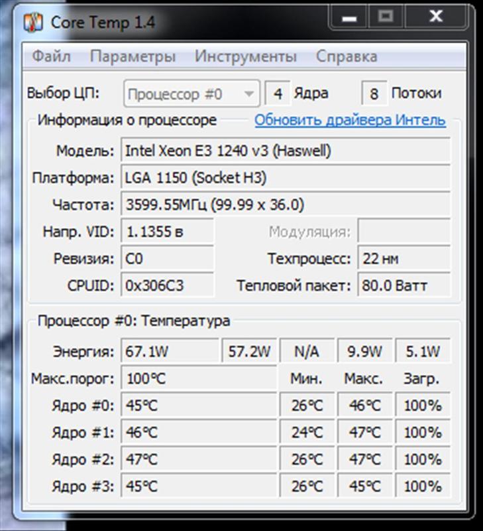
Task: Open the Параметры menu
Action: 133,56
